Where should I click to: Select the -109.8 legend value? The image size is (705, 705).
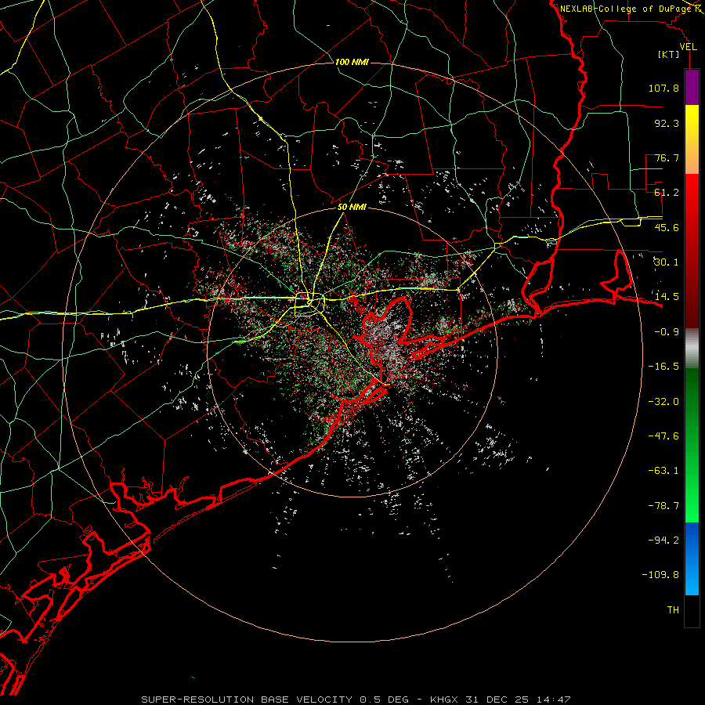pyautogui.click(x=660, y=575)
